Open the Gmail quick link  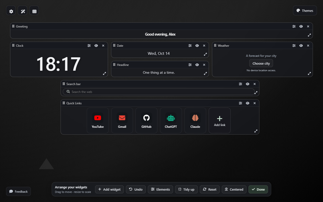122,120
